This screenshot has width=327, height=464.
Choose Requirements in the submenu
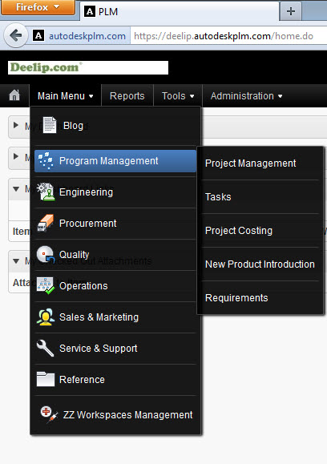tap(236, 298)
